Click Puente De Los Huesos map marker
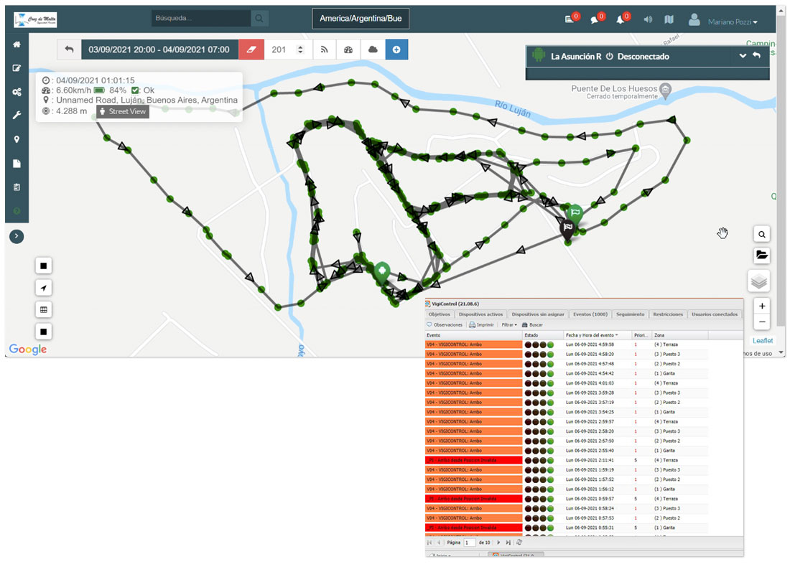 click(666, 90)
